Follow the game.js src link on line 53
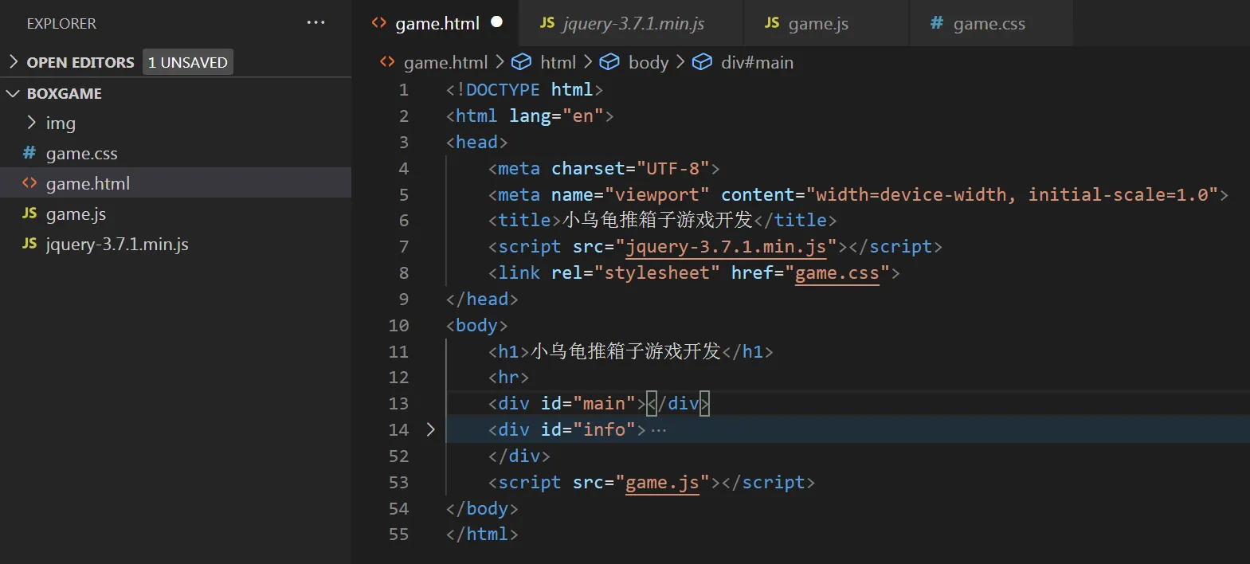Viewport: 1250px width, 564px height. click(662, 483)
